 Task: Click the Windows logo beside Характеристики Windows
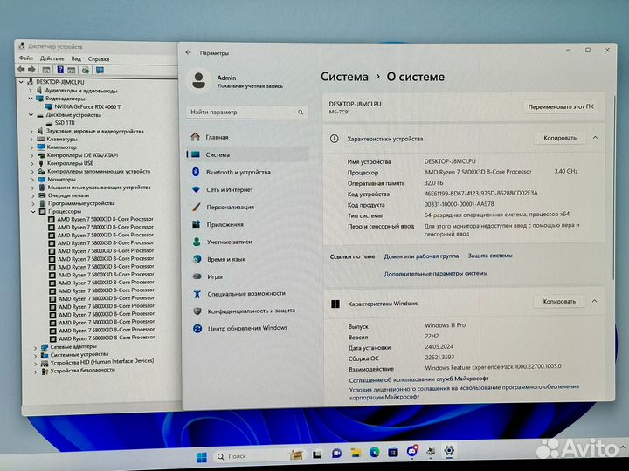(x=335, y=304)
